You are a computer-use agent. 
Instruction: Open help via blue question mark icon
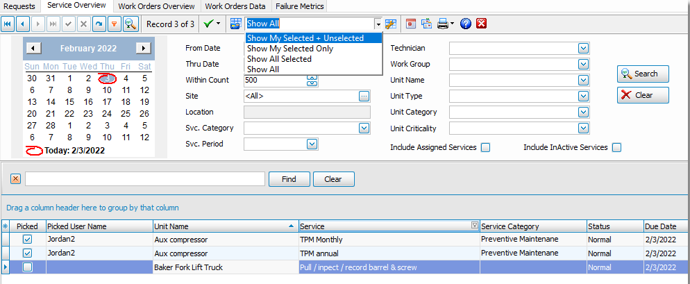466,24
